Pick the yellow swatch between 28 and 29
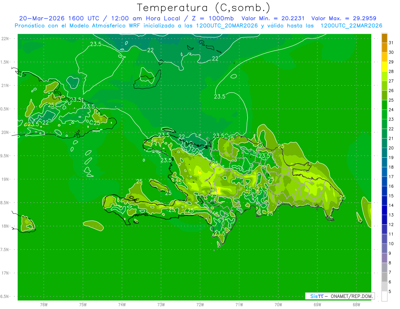The image size is (400, 309). (x=384, y=67)
